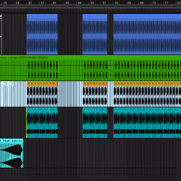Select the TSJF_126_fx cyan clip
This screenshot has width=181, height=181.
[x=12, y=153]
